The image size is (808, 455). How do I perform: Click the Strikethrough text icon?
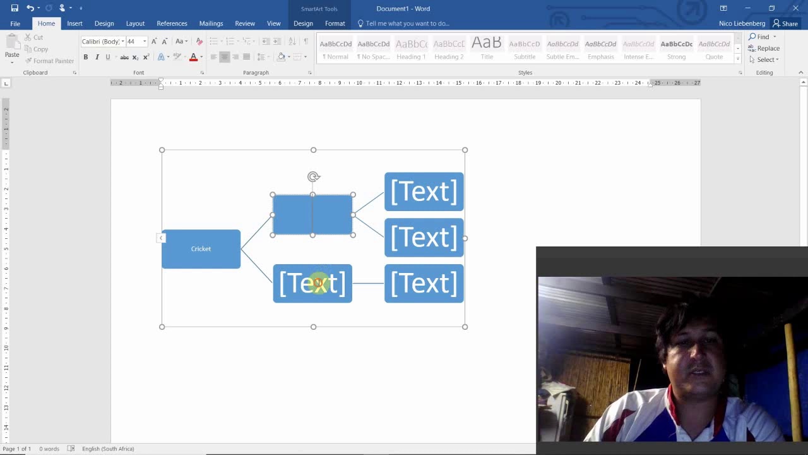pos(124,57)
